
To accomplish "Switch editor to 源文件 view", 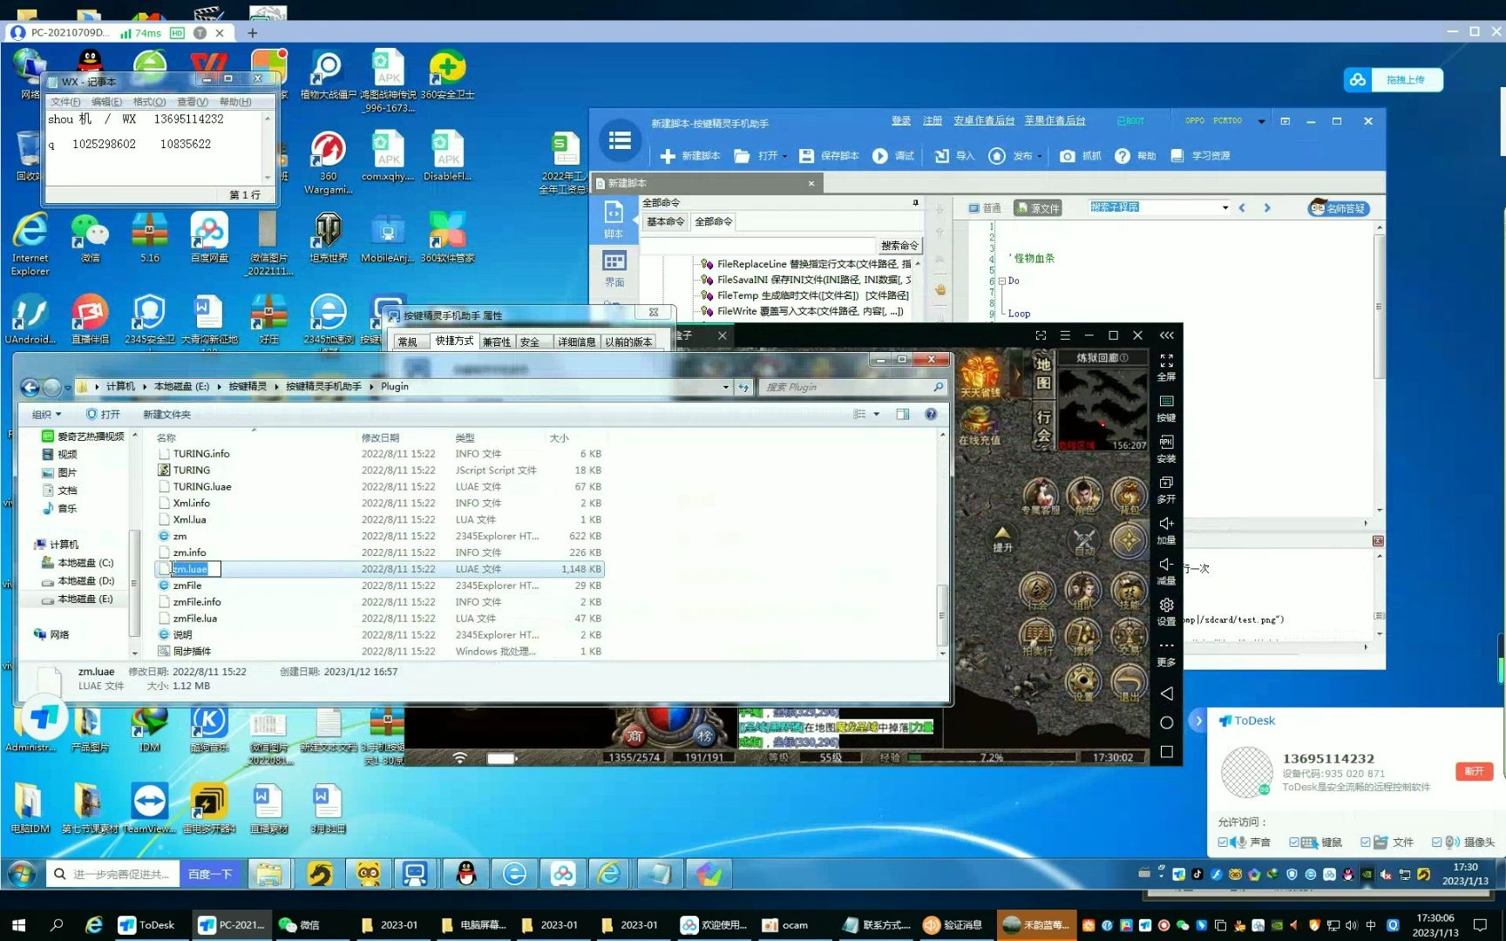I will click(1037, 208).
